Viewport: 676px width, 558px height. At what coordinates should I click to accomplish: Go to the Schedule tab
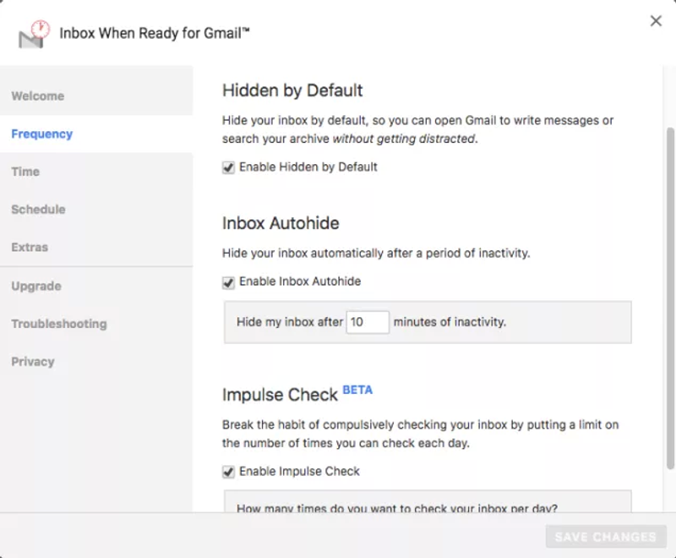tap(38, 210)
